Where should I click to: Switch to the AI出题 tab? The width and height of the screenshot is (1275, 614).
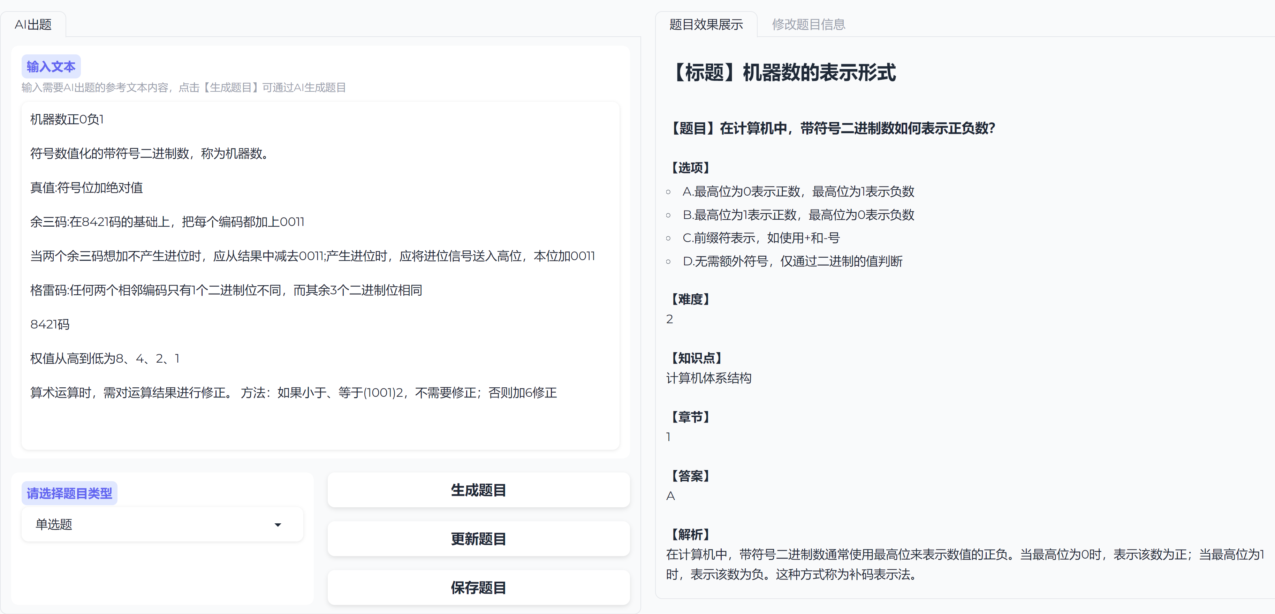[x=33, y=24]
